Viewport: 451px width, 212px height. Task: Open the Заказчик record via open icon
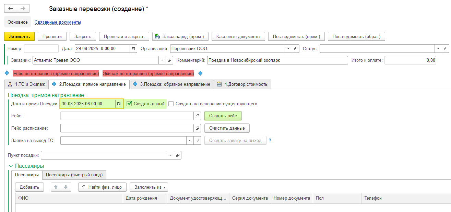point(169,60)
